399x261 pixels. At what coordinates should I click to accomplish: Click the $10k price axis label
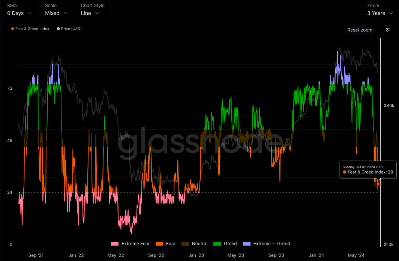(389, 244)
